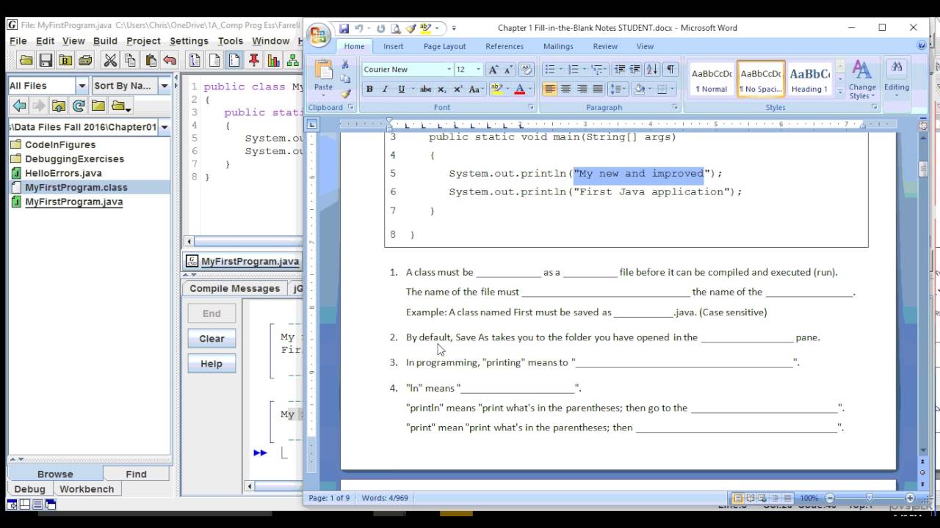Click the Print icon in jGRASP toolbar
940x528 pixels.
(85, 61)
